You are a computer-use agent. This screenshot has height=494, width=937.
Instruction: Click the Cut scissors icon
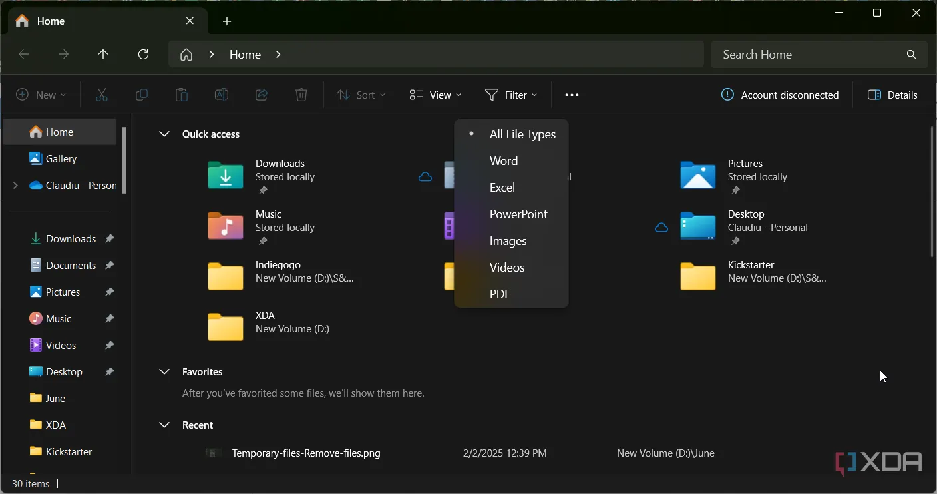(x=102, y=95)
